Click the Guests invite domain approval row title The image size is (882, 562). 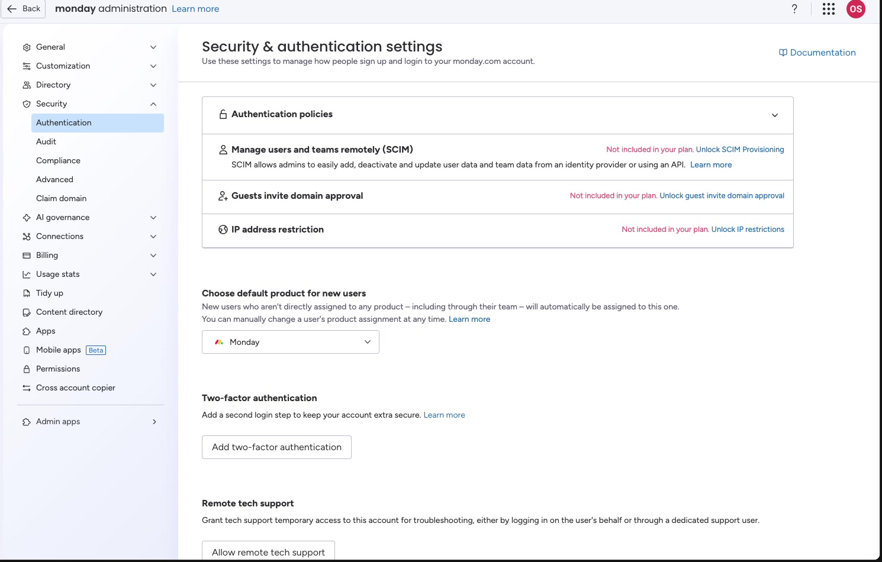tap(297, 196)
